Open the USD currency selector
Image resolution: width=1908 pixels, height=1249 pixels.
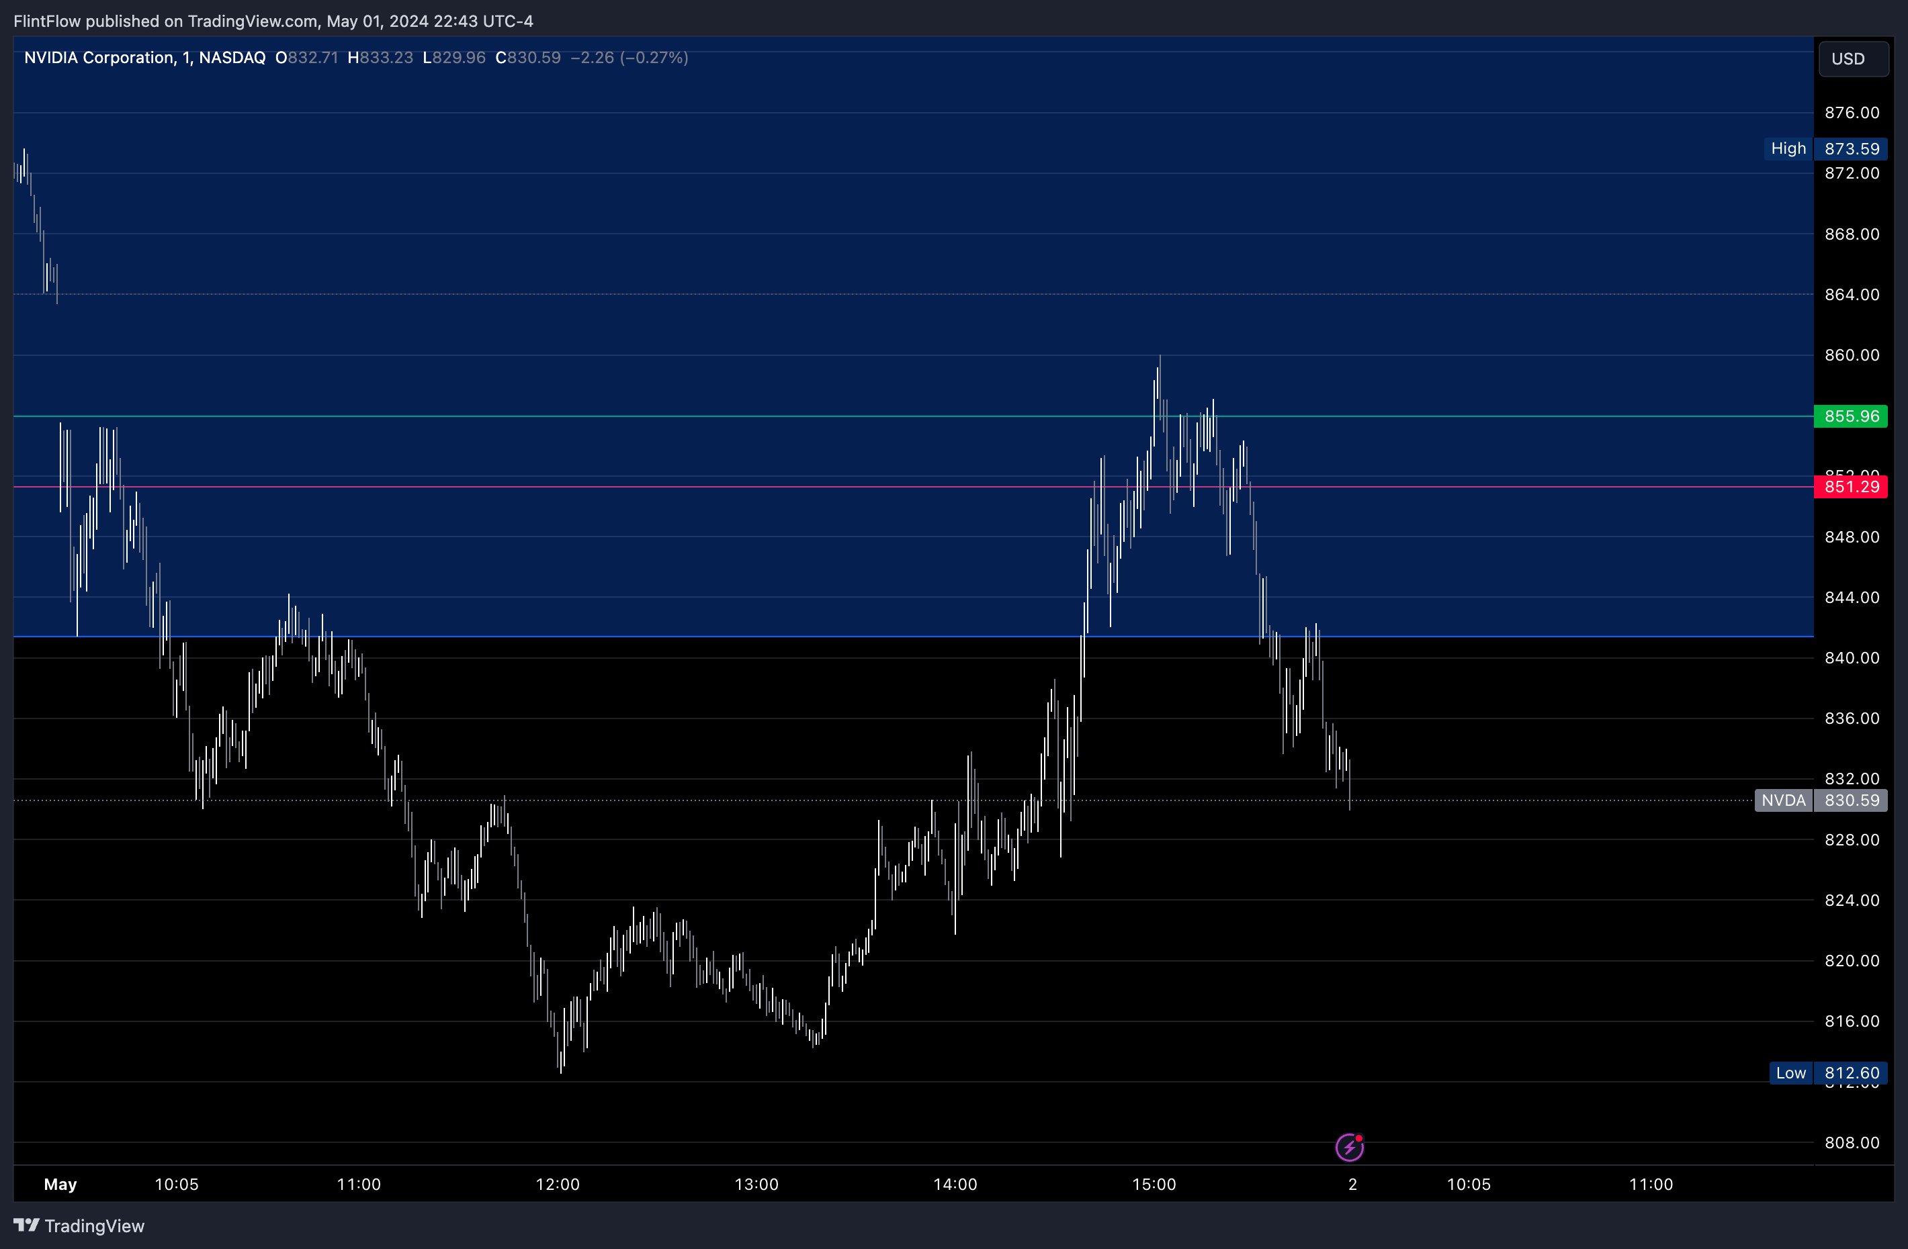point(1854,58)
